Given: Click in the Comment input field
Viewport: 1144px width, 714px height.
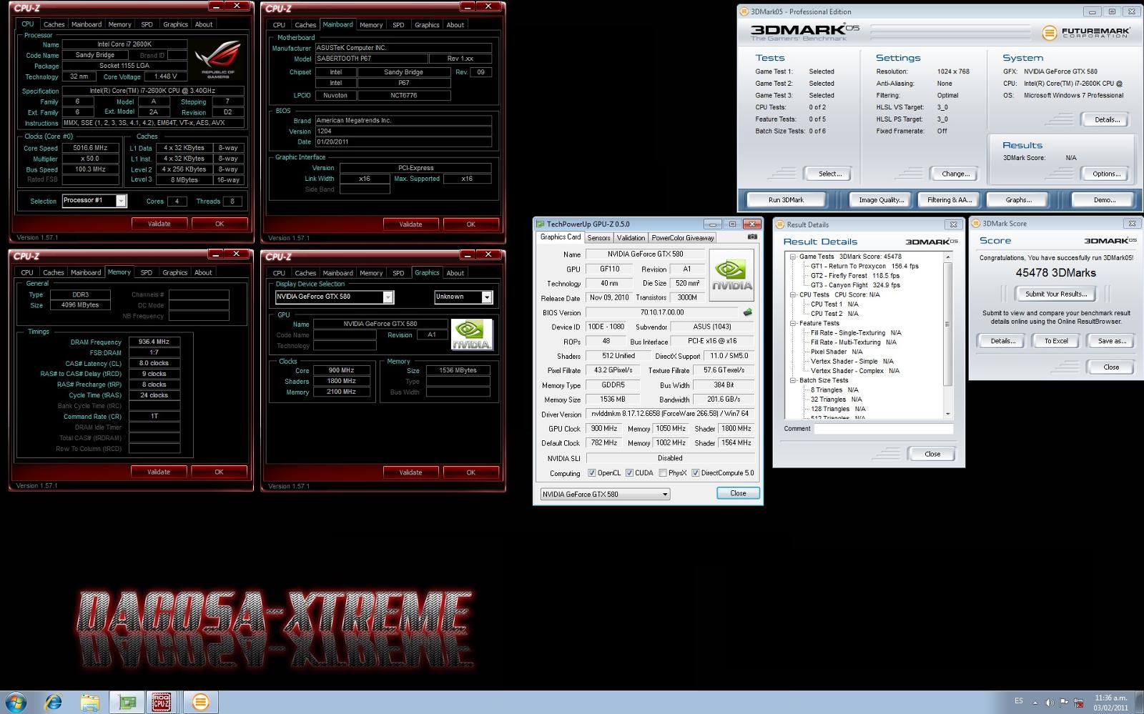Looking at the screenshot, I should [x=883, y=429].
